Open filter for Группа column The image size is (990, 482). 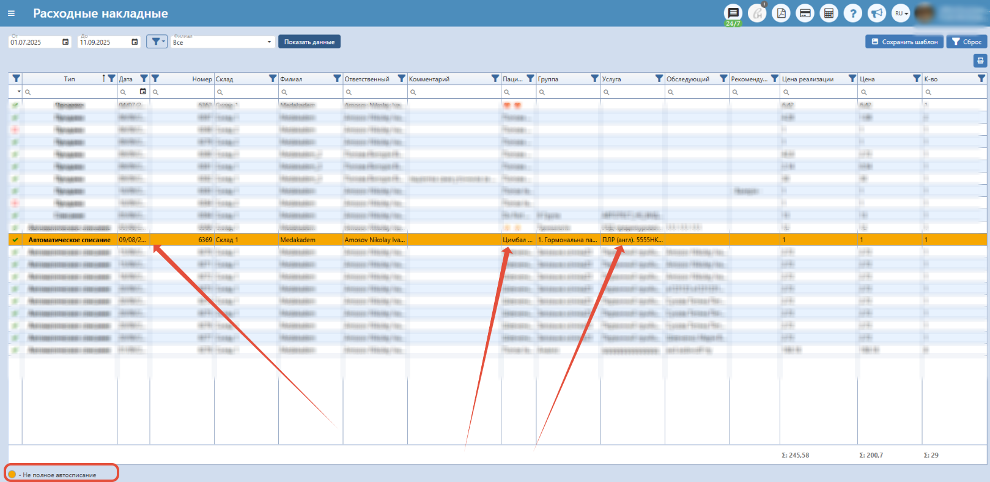click(x=595, y=78)
